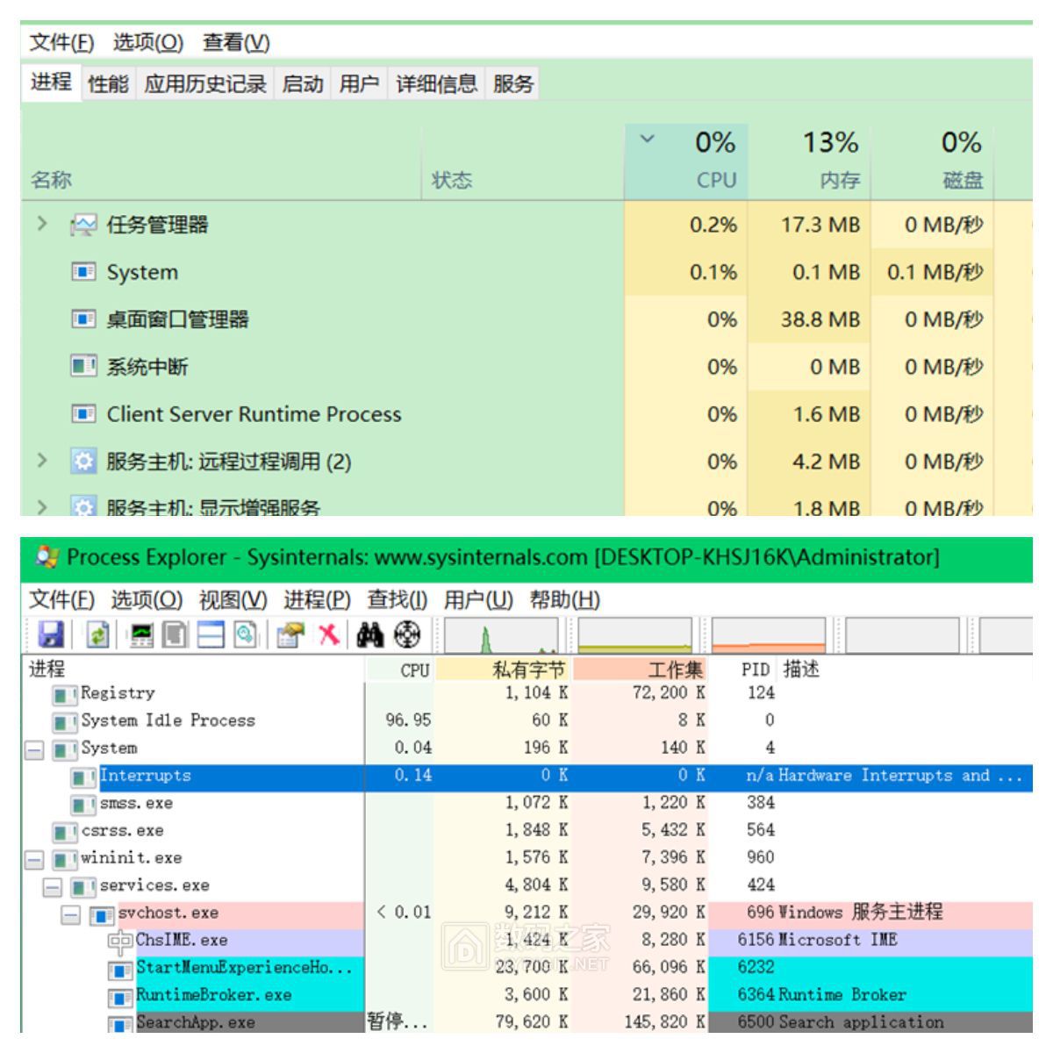Open the System Information graph icon
This screenshot has height=1053, width=1053.
tap(140, 634)
